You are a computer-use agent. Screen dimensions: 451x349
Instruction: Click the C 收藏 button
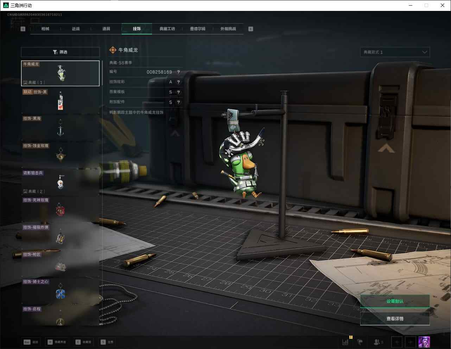[83, 342]
